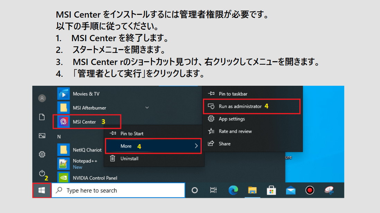Open Pictures from the Start sidebar
380x213 pixels.
click(x=42, y=136)
